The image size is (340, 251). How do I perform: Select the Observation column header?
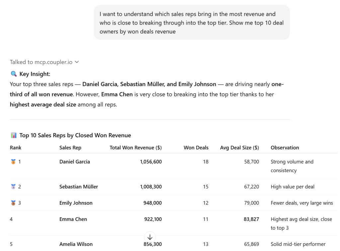[285, 148]
